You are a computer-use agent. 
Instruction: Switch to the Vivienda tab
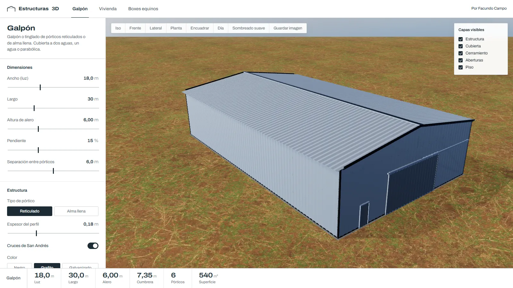click(108, 9)
